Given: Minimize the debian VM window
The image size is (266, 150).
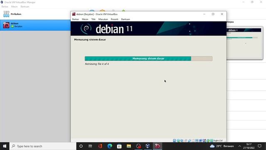Looking at the screenshot, I should (x=204, y=14).
